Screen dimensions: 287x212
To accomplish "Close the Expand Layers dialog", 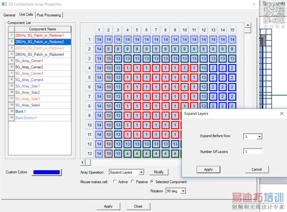I will click(x=281, y=113).
